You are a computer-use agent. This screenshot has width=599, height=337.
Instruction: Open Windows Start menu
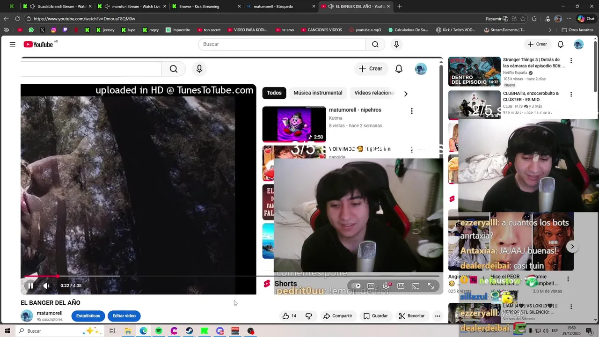click(x=7, y=331)
